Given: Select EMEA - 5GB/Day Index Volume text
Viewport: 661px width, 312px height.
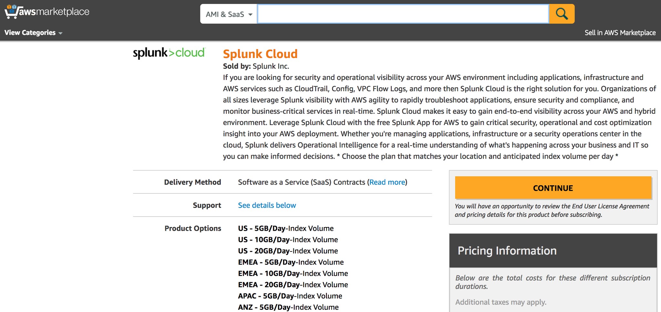Looking at the screenshot, I should (x=291, y=262).
